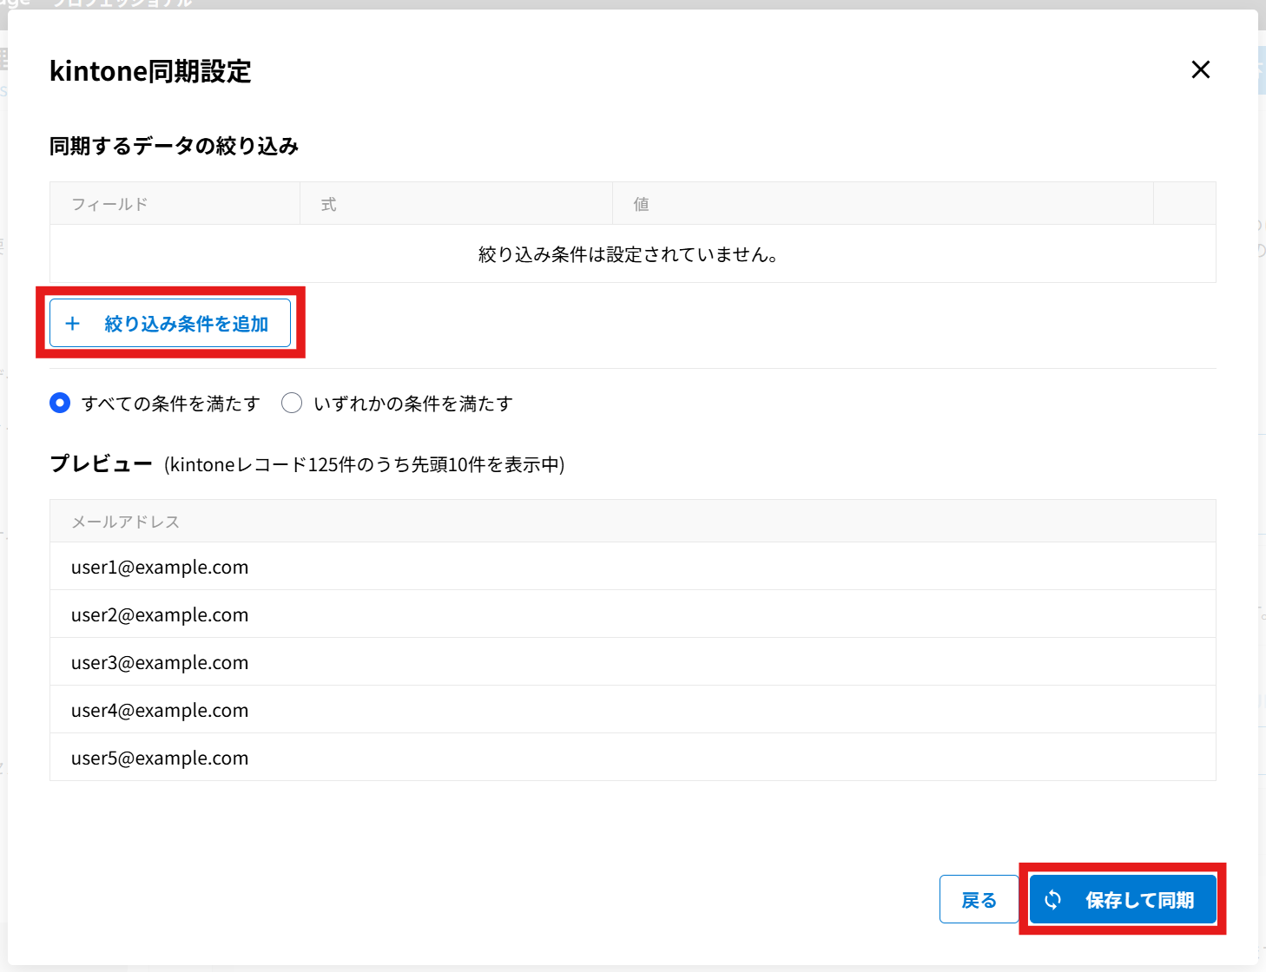
Task: Click the プレビュー section heading
Action: click(x=101, y=464)
